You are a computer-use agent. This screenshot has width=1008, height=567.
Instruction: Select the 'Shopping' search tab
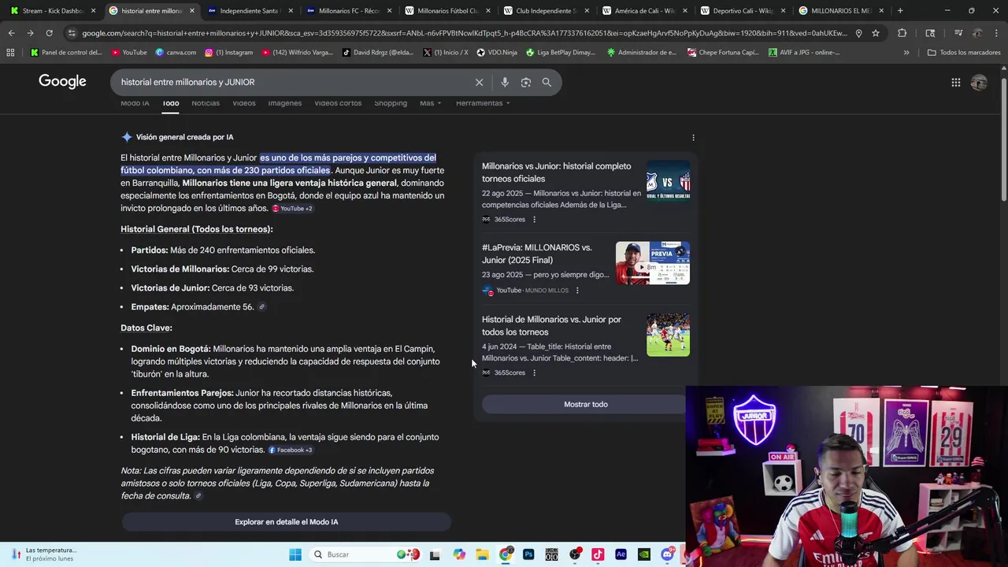(x=391, y=103)
